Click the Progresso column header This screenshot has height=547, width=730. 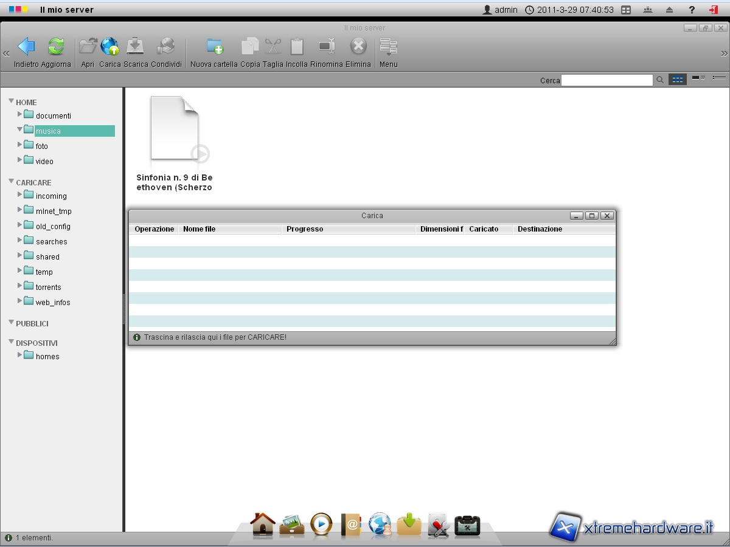305,229
